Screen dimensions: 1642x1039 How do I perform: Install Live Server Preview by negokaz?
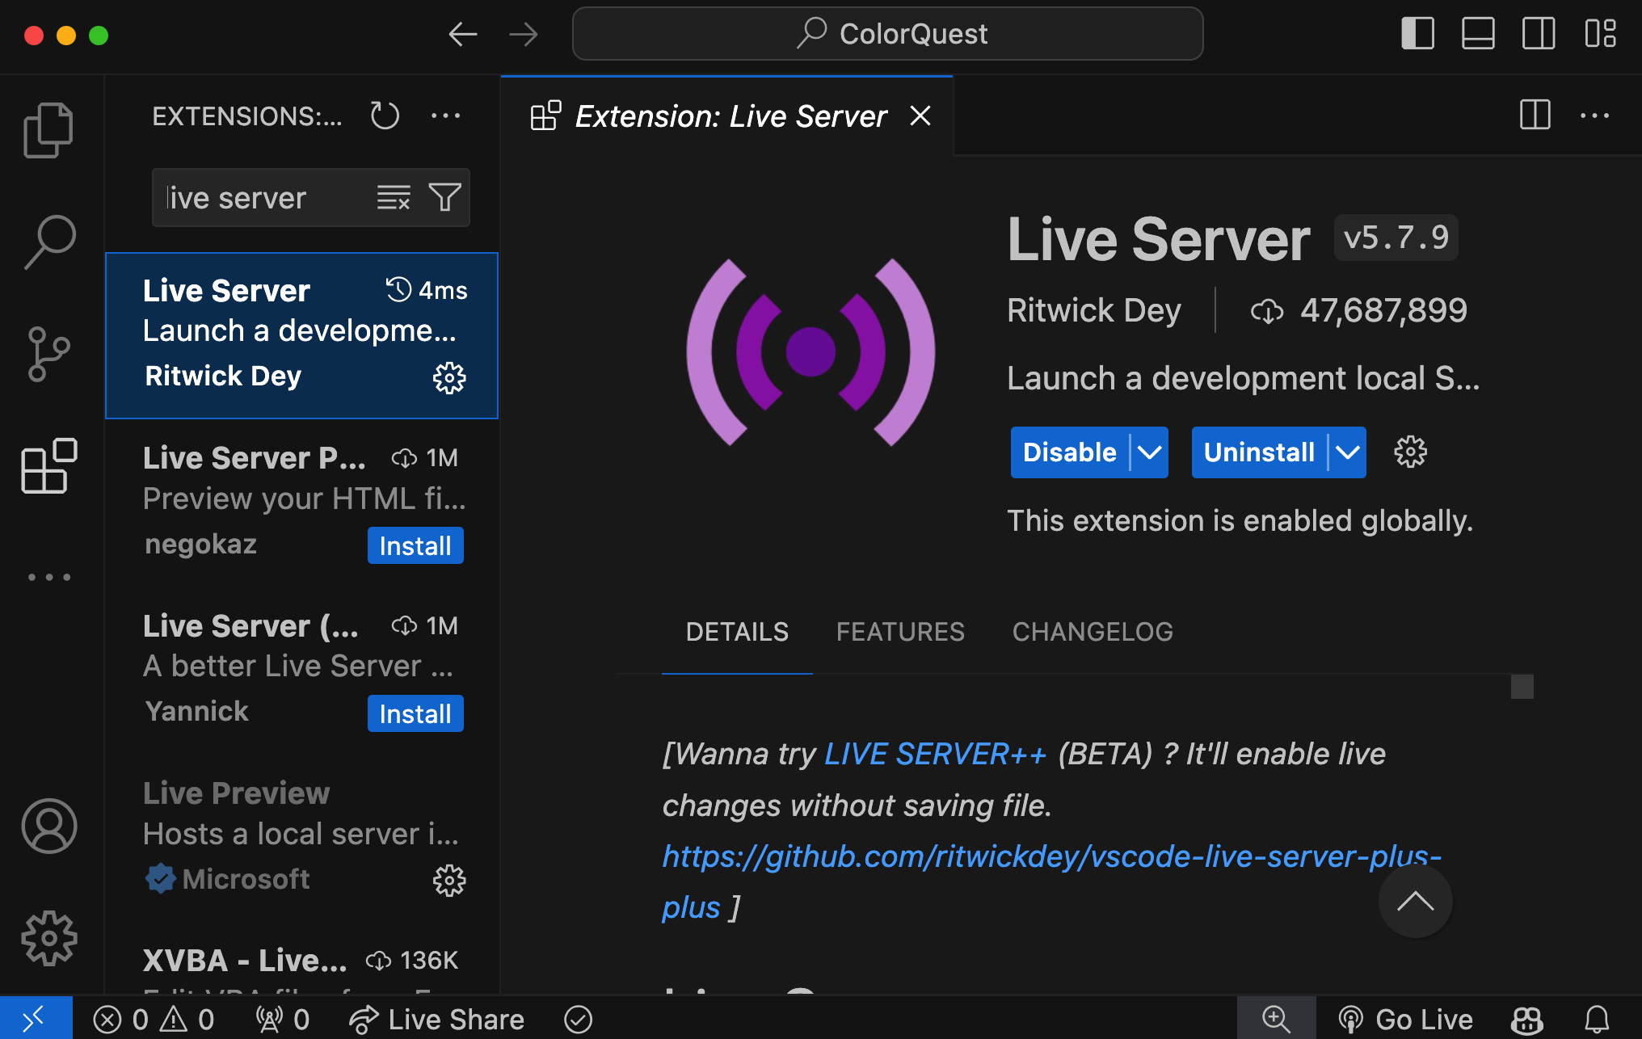coord(415,545)
